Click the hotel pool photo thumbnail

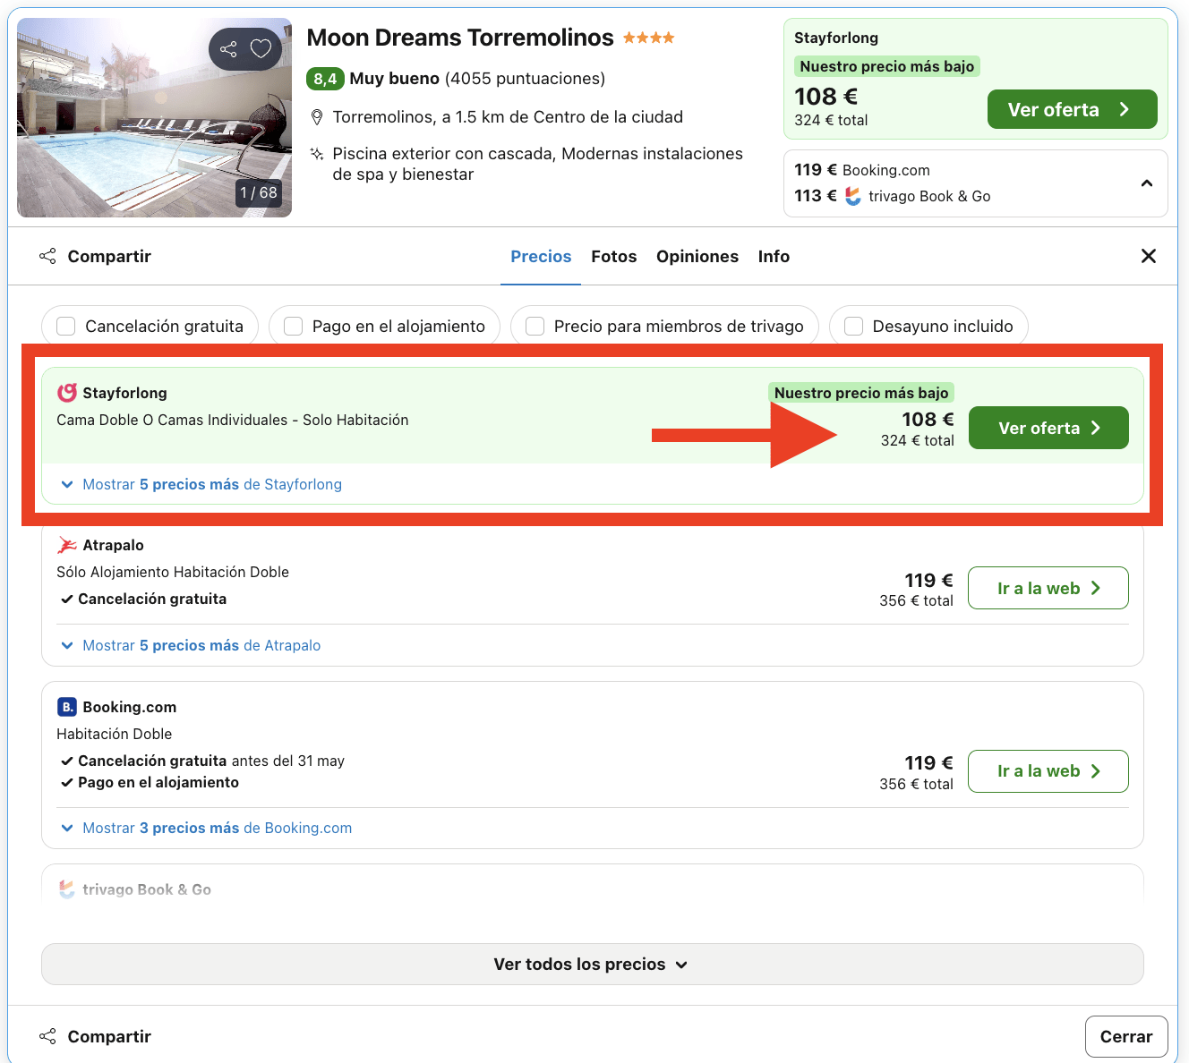tap(154, 117)
